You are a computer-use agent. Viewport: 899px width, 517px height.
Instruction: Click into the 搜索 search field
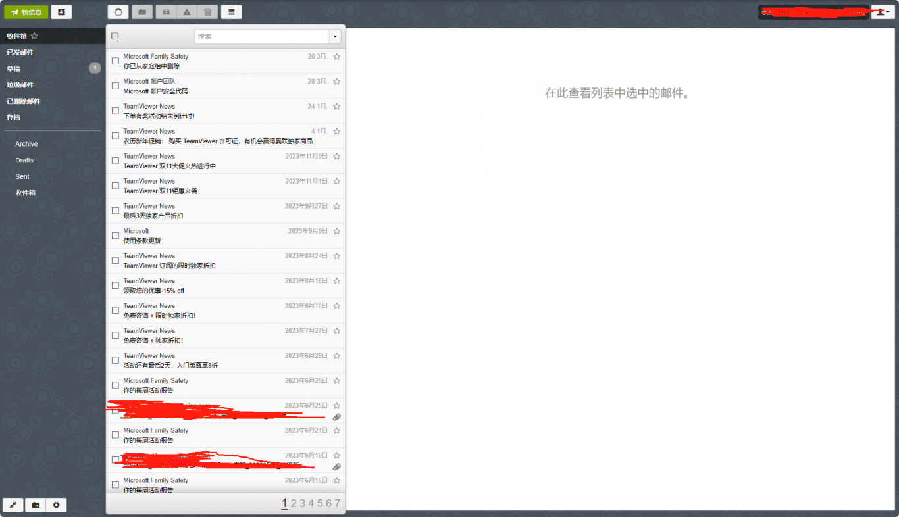click(x=262, y=37)
